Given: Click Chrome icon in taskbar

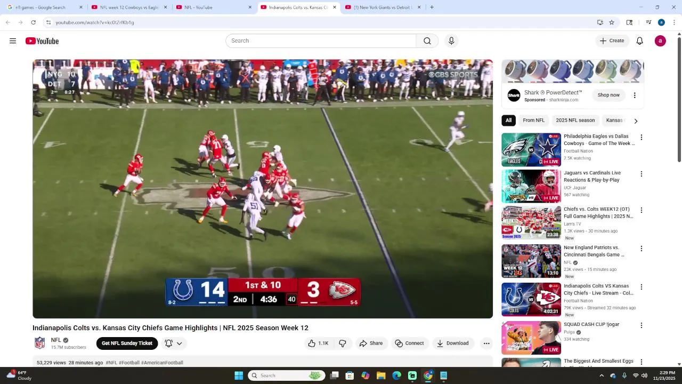Looking at the screenshot, I should (428, 375).
